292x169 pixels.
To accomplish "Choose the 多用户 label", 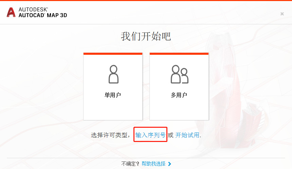I will tap(179, 95).
